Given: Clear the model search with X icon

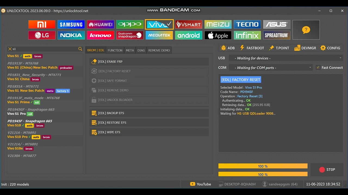Looking at the screenshot, I should pyautogui.click(x=10, y=49).
